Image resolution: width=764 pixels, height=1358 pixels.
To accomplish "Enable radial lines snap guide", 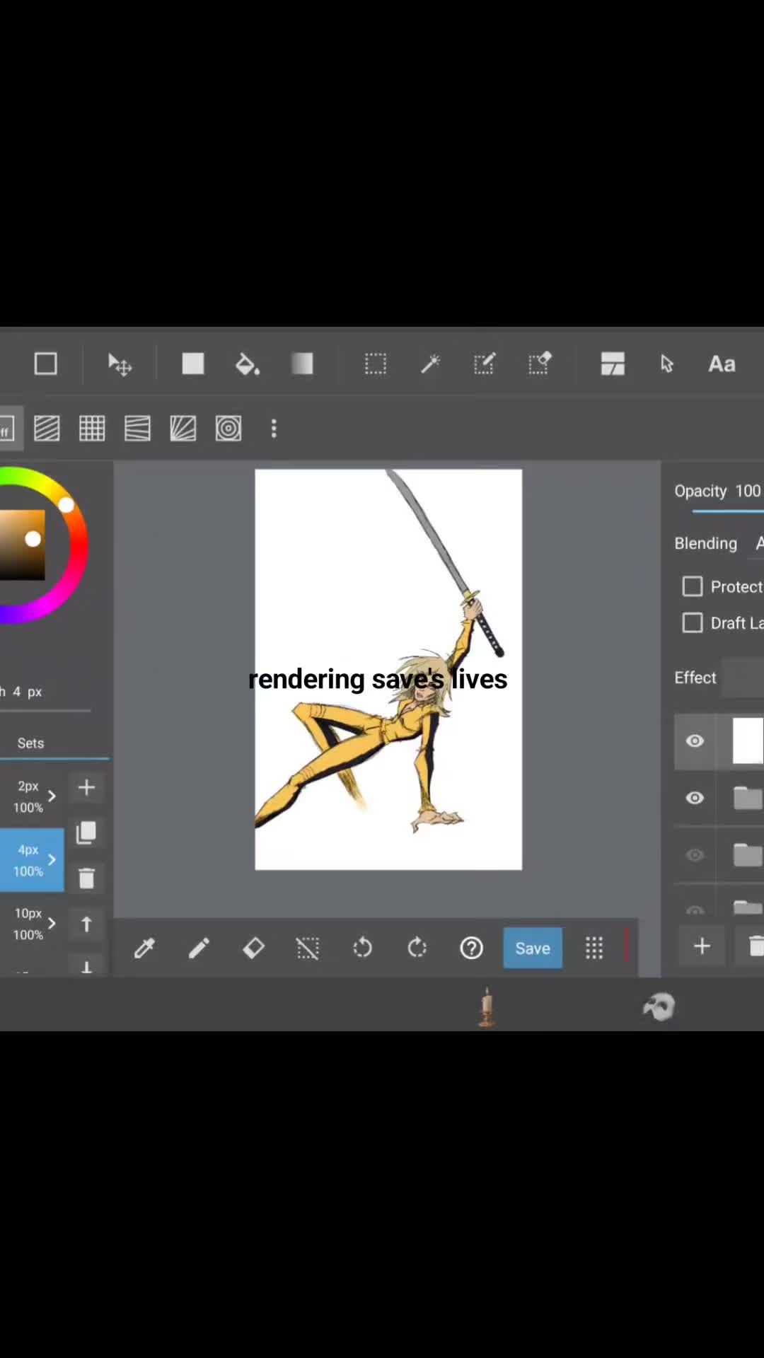I will (183, 429).
